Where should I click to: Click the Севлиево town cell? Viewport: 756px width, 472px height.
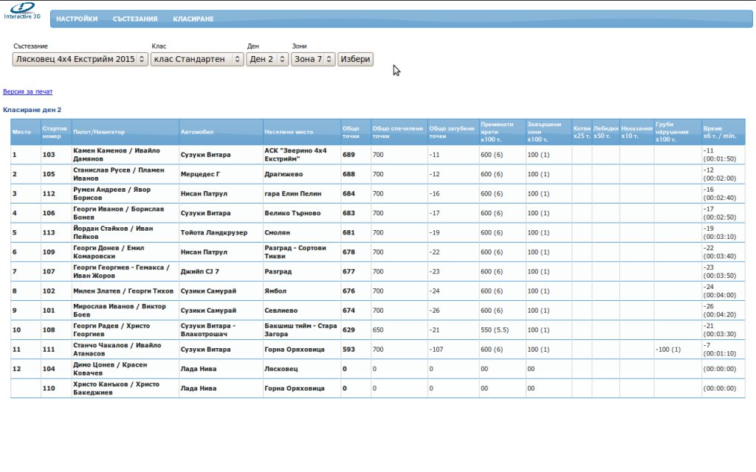302,310
